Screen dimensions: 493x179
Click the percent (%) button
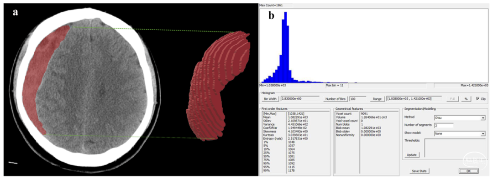tap(466, 99)
